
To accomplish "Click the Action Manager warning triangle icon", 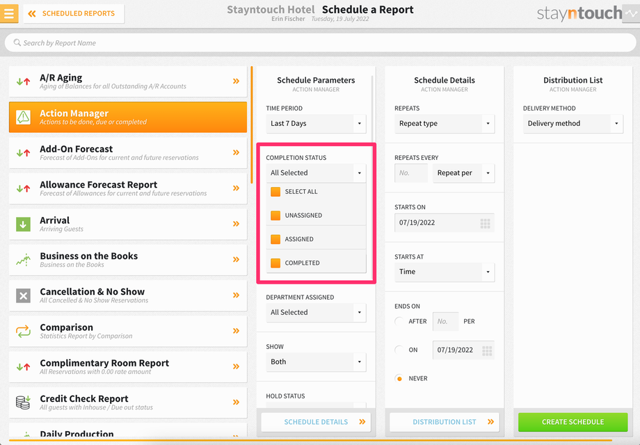I will tap(23, 117).
